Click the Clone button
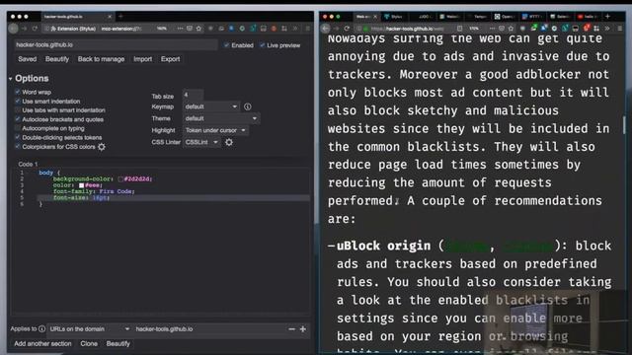632x355 pixels. click(89, 344)
